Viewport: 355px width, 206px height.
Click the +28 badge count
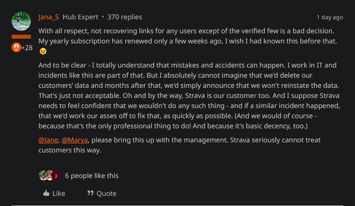click(x=27, y=48)
